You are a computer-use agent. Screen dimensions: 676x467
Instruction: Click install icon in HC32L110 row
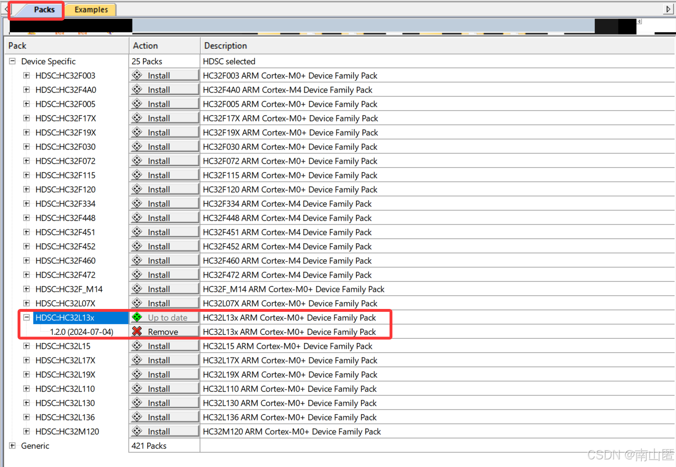(137, 388)
